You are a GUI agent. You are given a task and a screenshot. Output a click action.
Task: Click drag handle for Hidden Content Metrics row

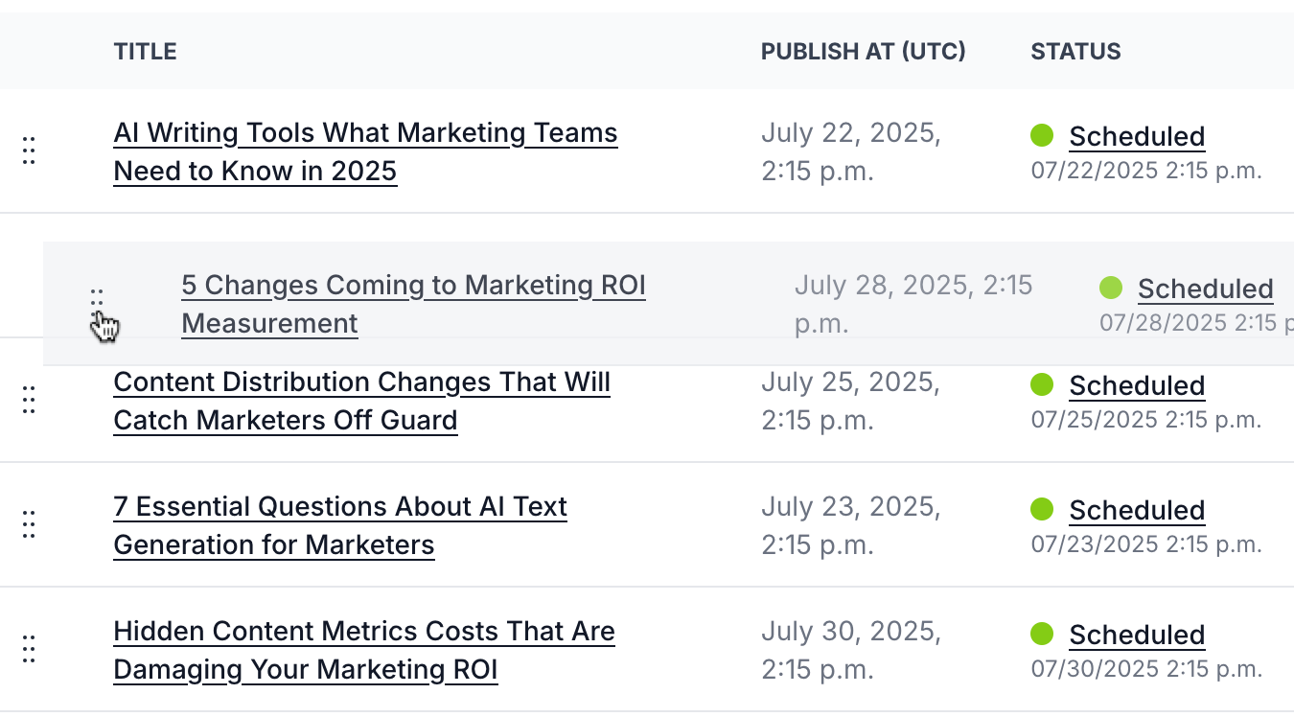[x=29, y=649]
